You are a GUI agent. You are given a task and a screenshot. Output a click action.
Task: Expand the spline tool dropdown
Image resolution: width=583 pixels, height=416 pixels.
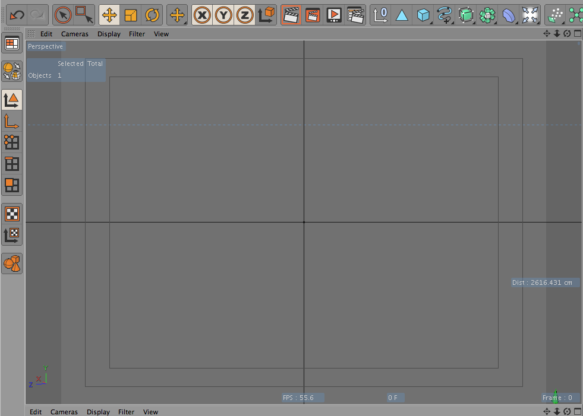click(444, 15)
